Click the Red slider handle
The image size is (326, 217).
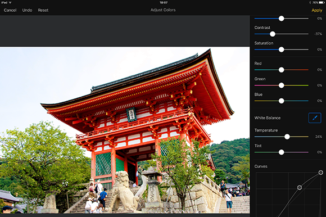coord(281,70)
